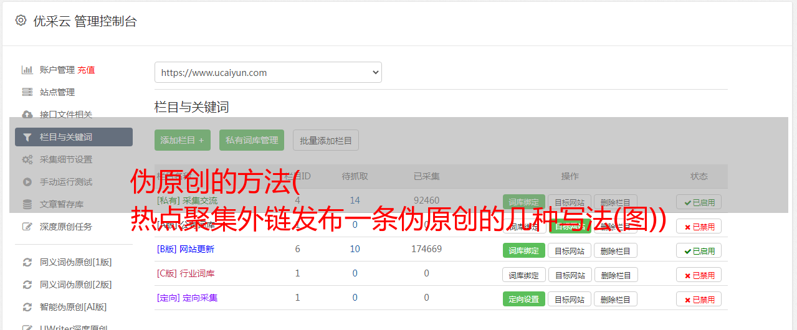The width and height of the screenshot is (797, 330).
Task: Click the 已采集 value 174669
Action: click(427, 249)
